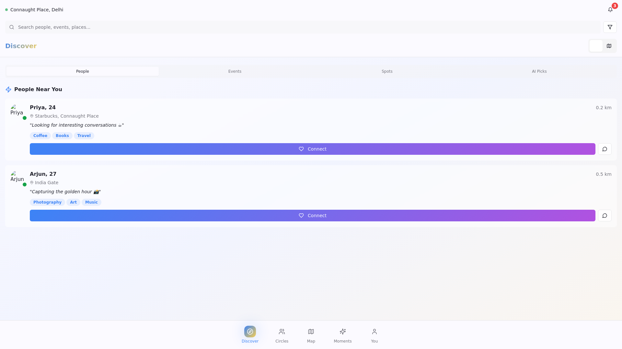Switch to map view toggle icon
This screenshot has height=349, width=622.
(x=609, y=46)
